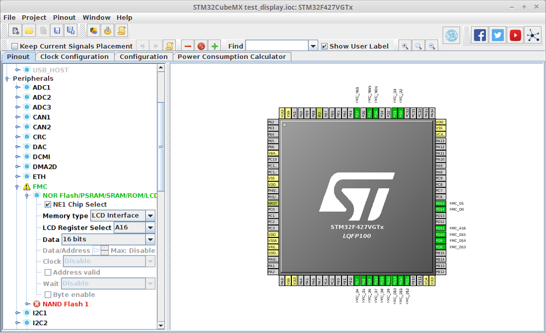Select the I2C2 peripheral

click(40, 323)
